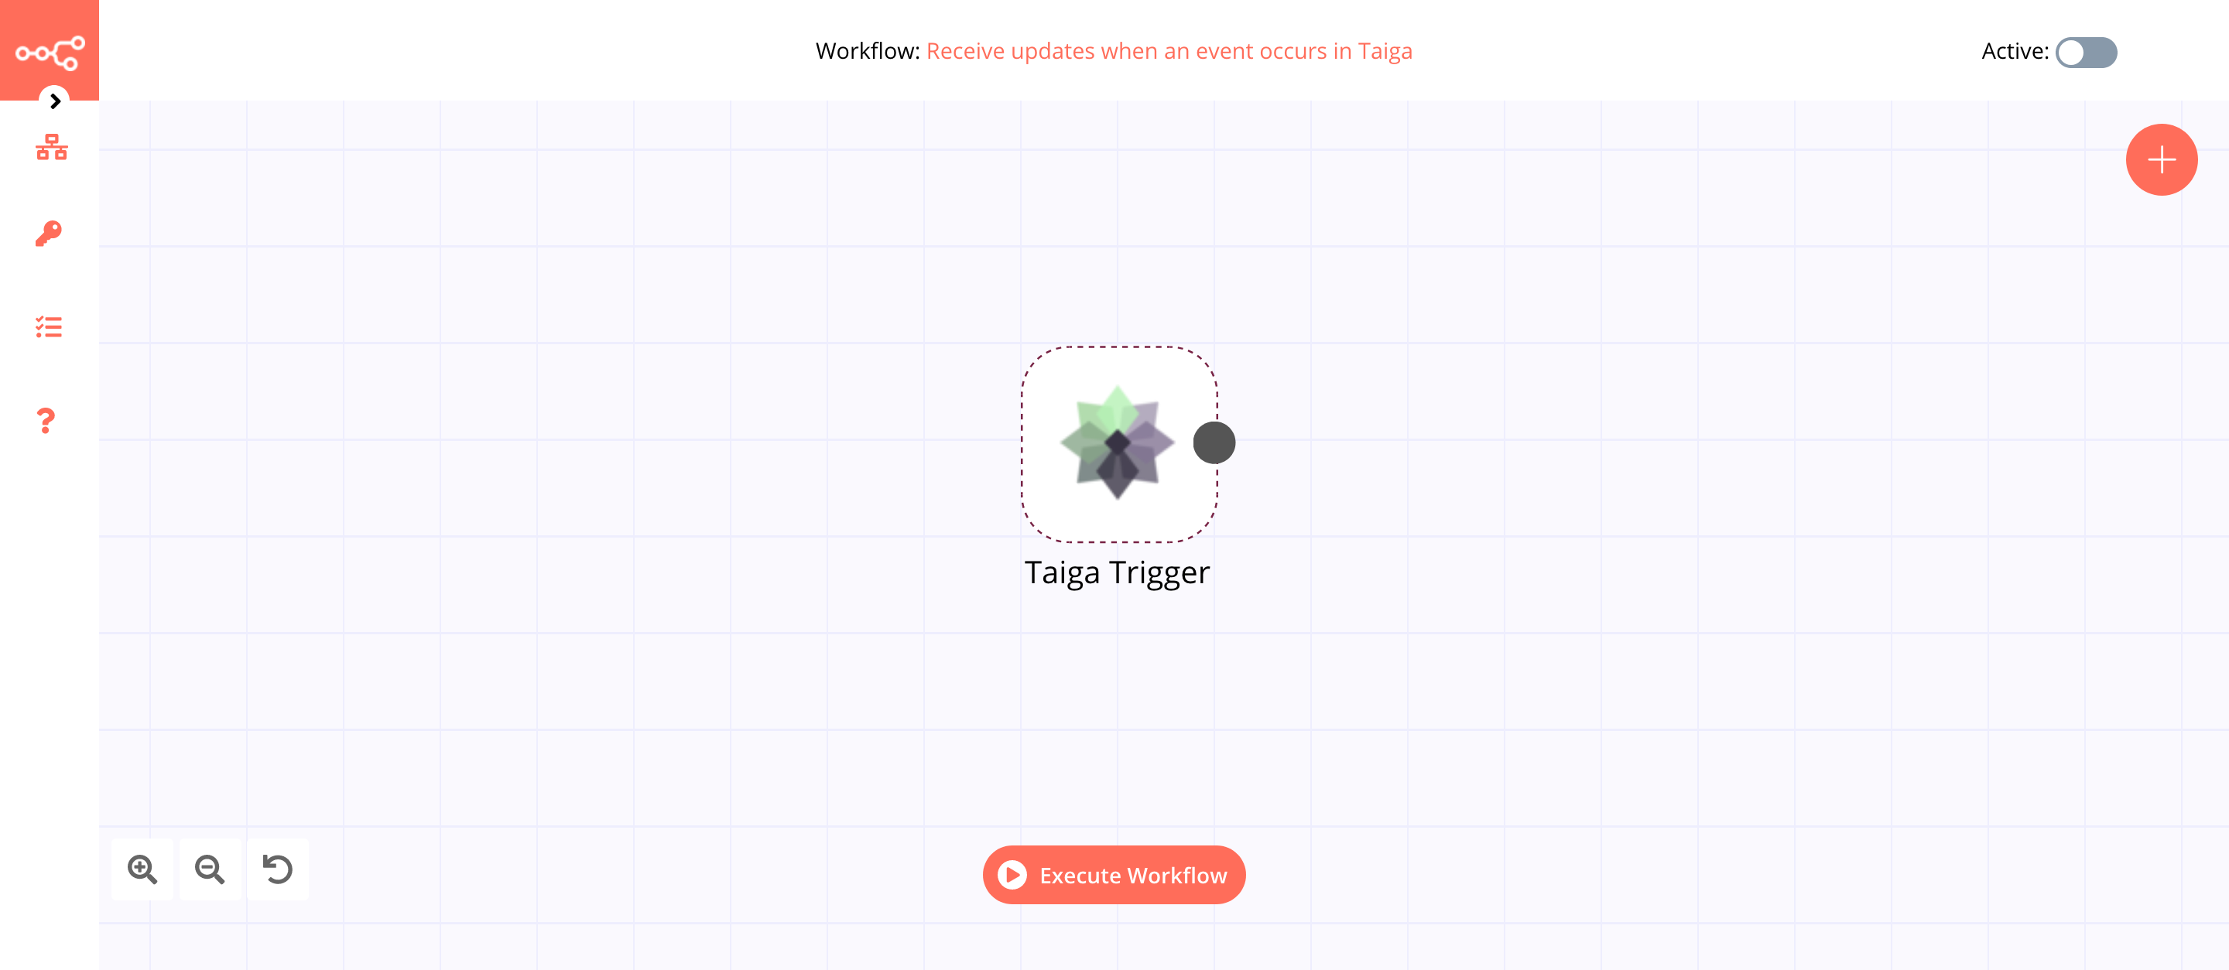Click the zoom out magnifier icon

(x=211, y=869)
